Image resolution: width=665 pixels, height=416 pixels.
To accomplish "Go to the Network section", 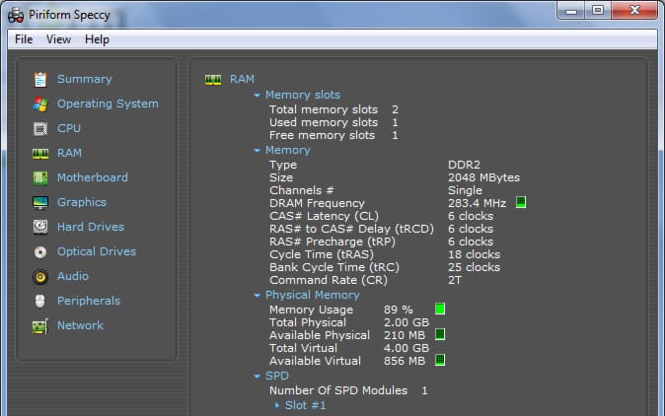I will (80, 325).
